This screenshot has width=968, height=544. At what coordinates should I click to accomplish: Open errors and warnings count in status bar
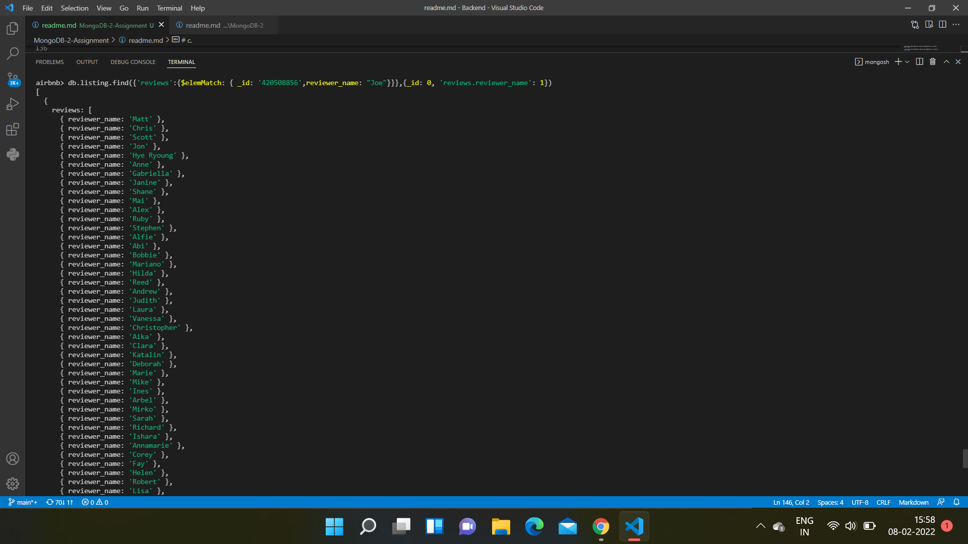pyautogui.click(x=95, y=502)
